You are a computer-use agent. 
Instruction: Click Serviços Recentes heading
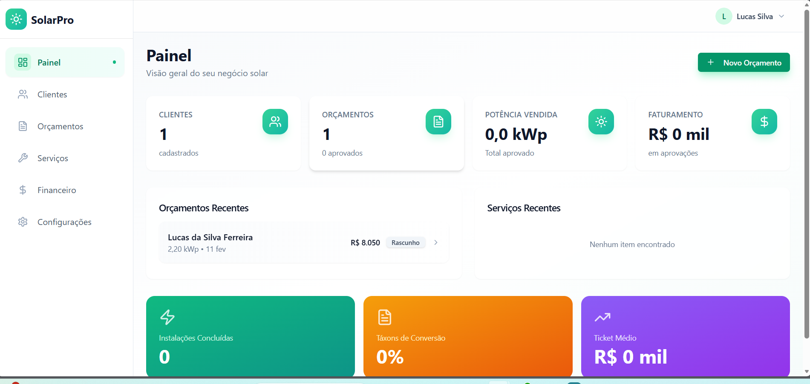pos(524,208)
